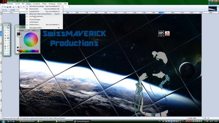Select the Recolor tool
219x123 pixels.
point(8,46)
